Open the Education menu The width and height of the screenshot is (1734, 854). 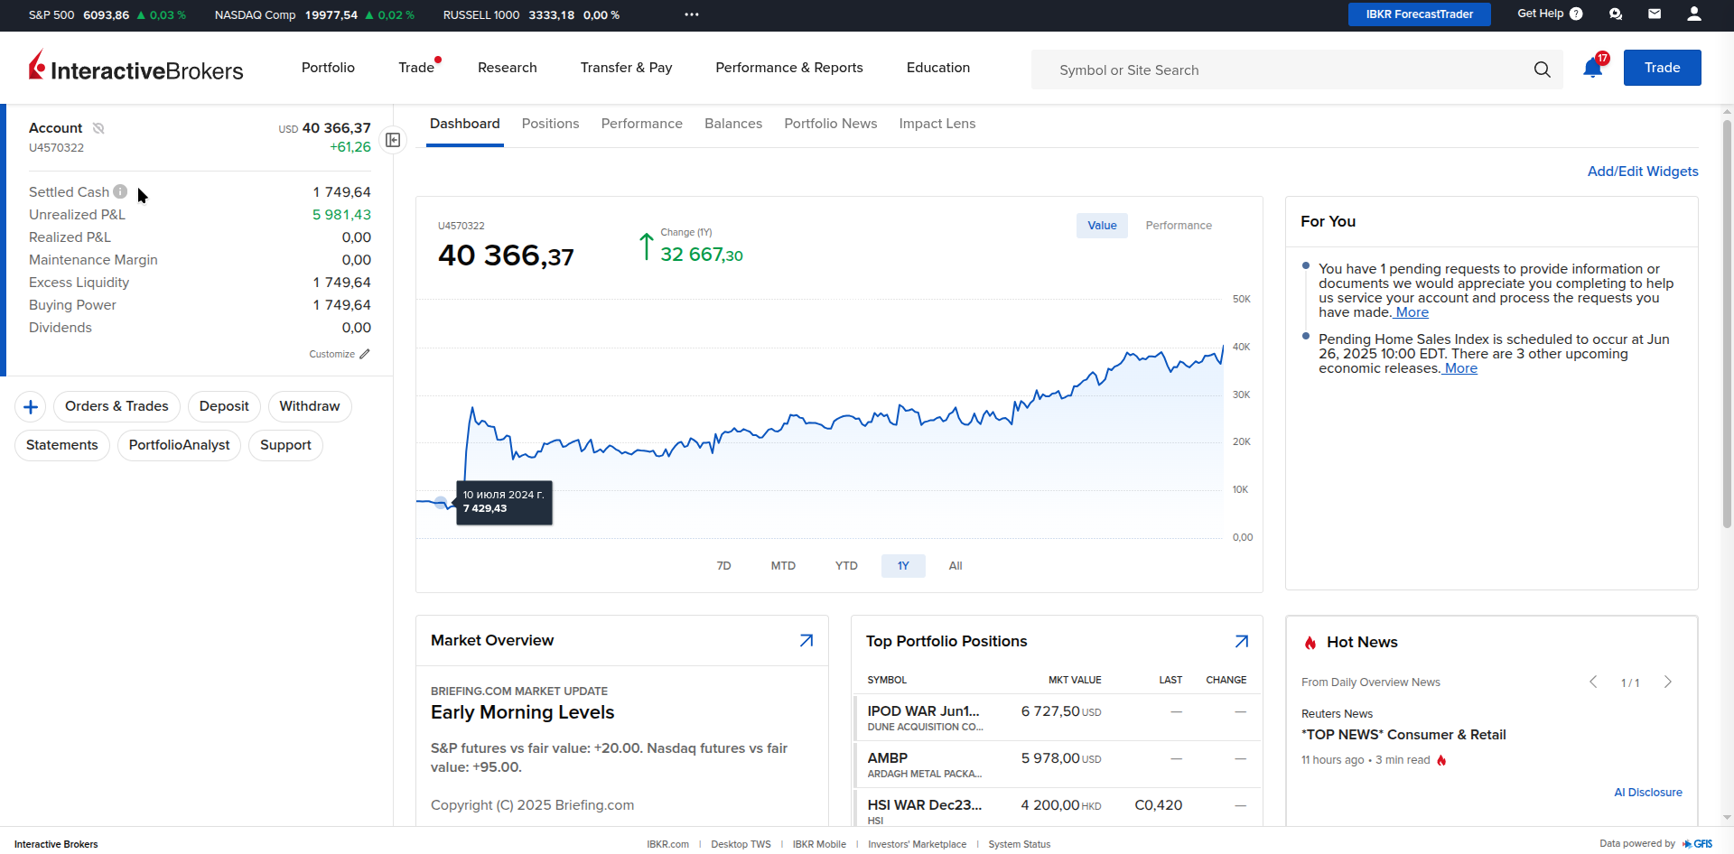[x=938, y=68]
